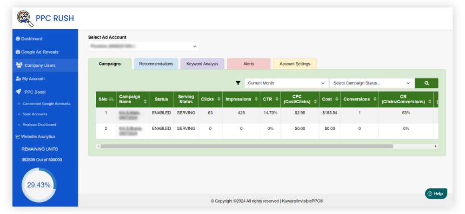
Task: Sort Campaign Name column using arrows
Action: tap(145, 101)
